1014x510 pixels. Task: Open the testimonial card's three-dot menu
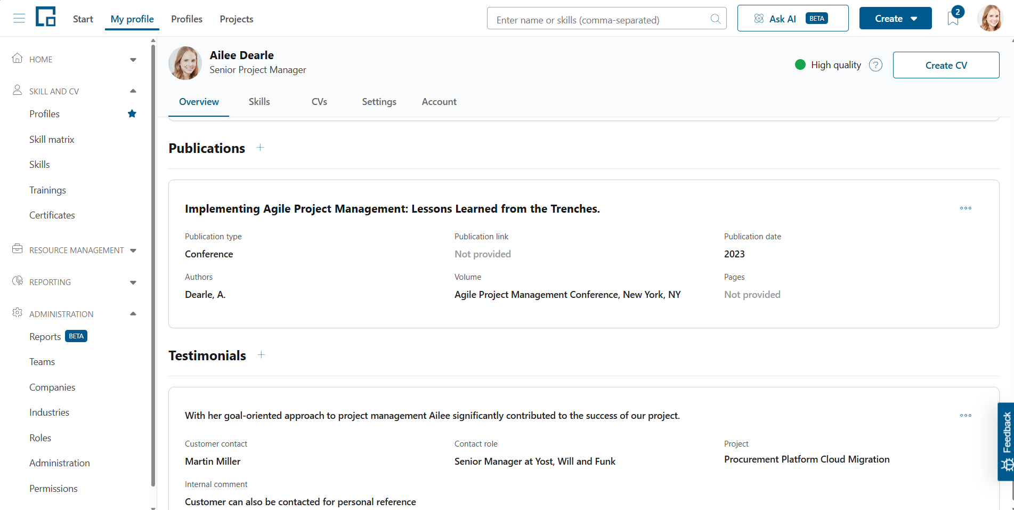tap(966, 416)
